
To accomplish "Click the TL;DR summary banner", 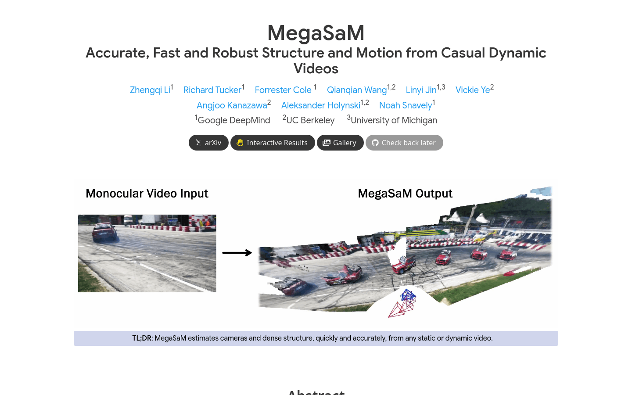I will coord(316,338).
